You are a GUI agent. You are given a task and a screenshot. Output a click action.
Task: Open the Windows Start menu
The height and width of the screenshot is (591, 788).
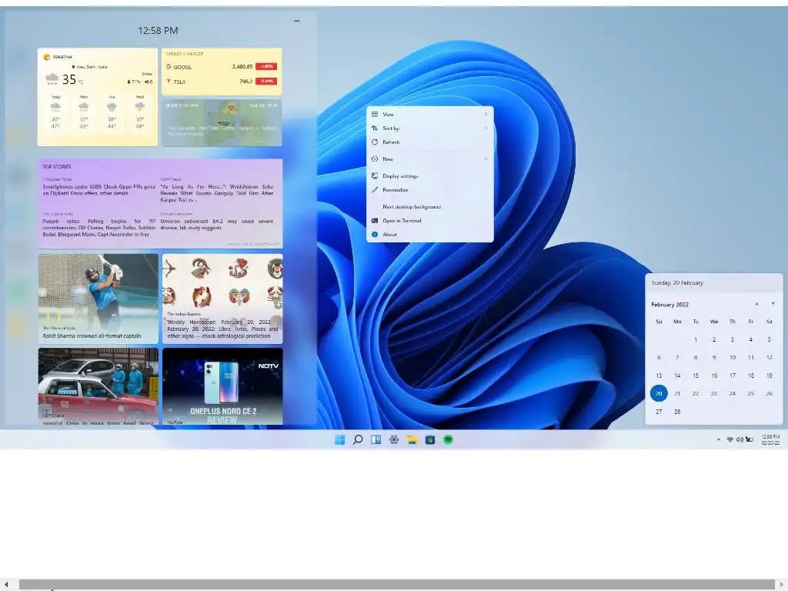point(339,439)
